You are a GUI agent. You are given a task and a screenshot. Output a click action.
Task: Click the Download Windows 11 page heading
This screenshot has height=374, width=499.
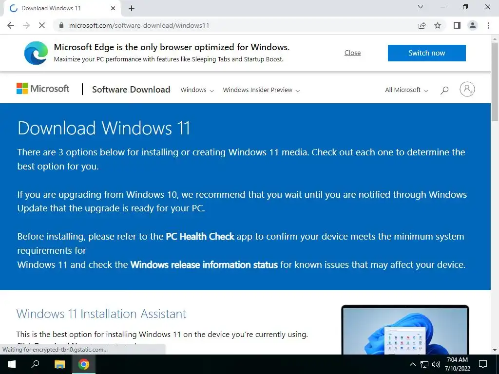[104, 128]
